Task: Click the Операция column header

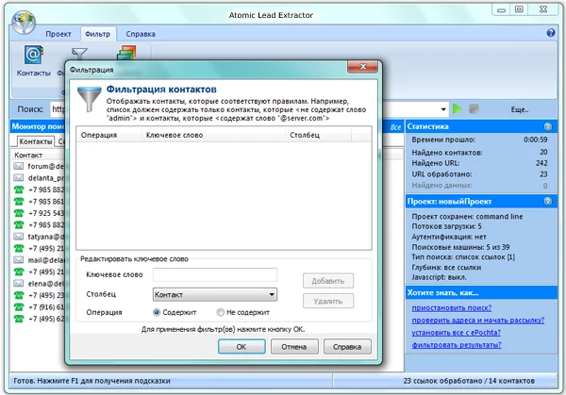Action: tap(109, 135)
